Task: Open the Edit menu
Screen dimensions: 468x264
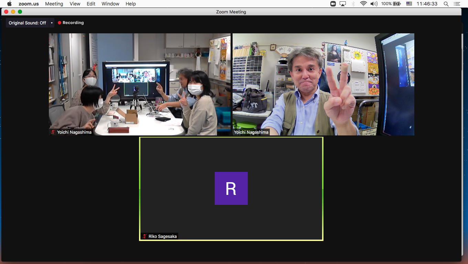Action: (x=91, y=4)
